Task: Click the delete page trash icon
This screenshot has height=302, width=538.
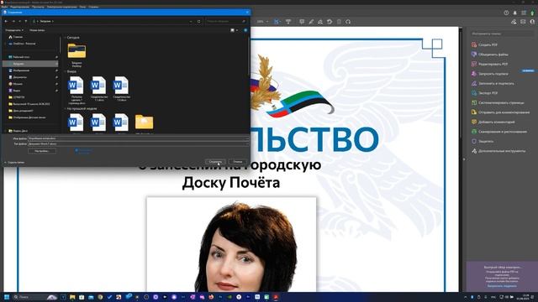Action: (339, 22)
